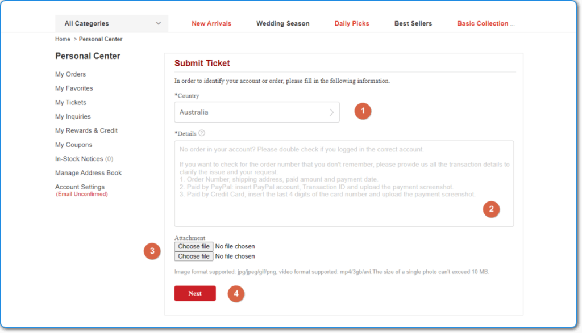Click the Home breadcrumb link

63,39
